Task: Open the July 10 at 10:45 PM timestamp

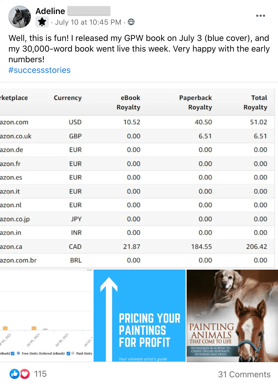Action: click(x=88, y=22)
